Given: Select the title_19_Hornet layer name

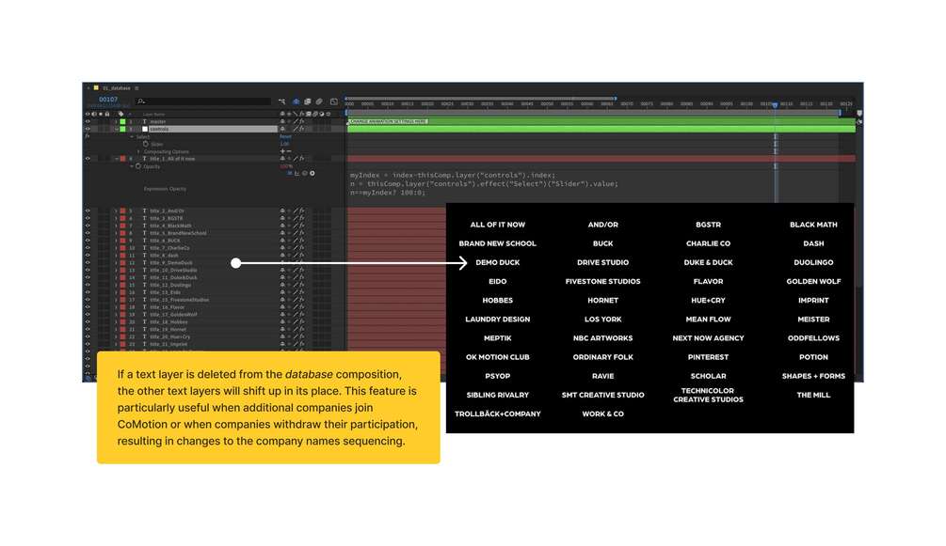Looking at the screenshot, I should 168,330.
